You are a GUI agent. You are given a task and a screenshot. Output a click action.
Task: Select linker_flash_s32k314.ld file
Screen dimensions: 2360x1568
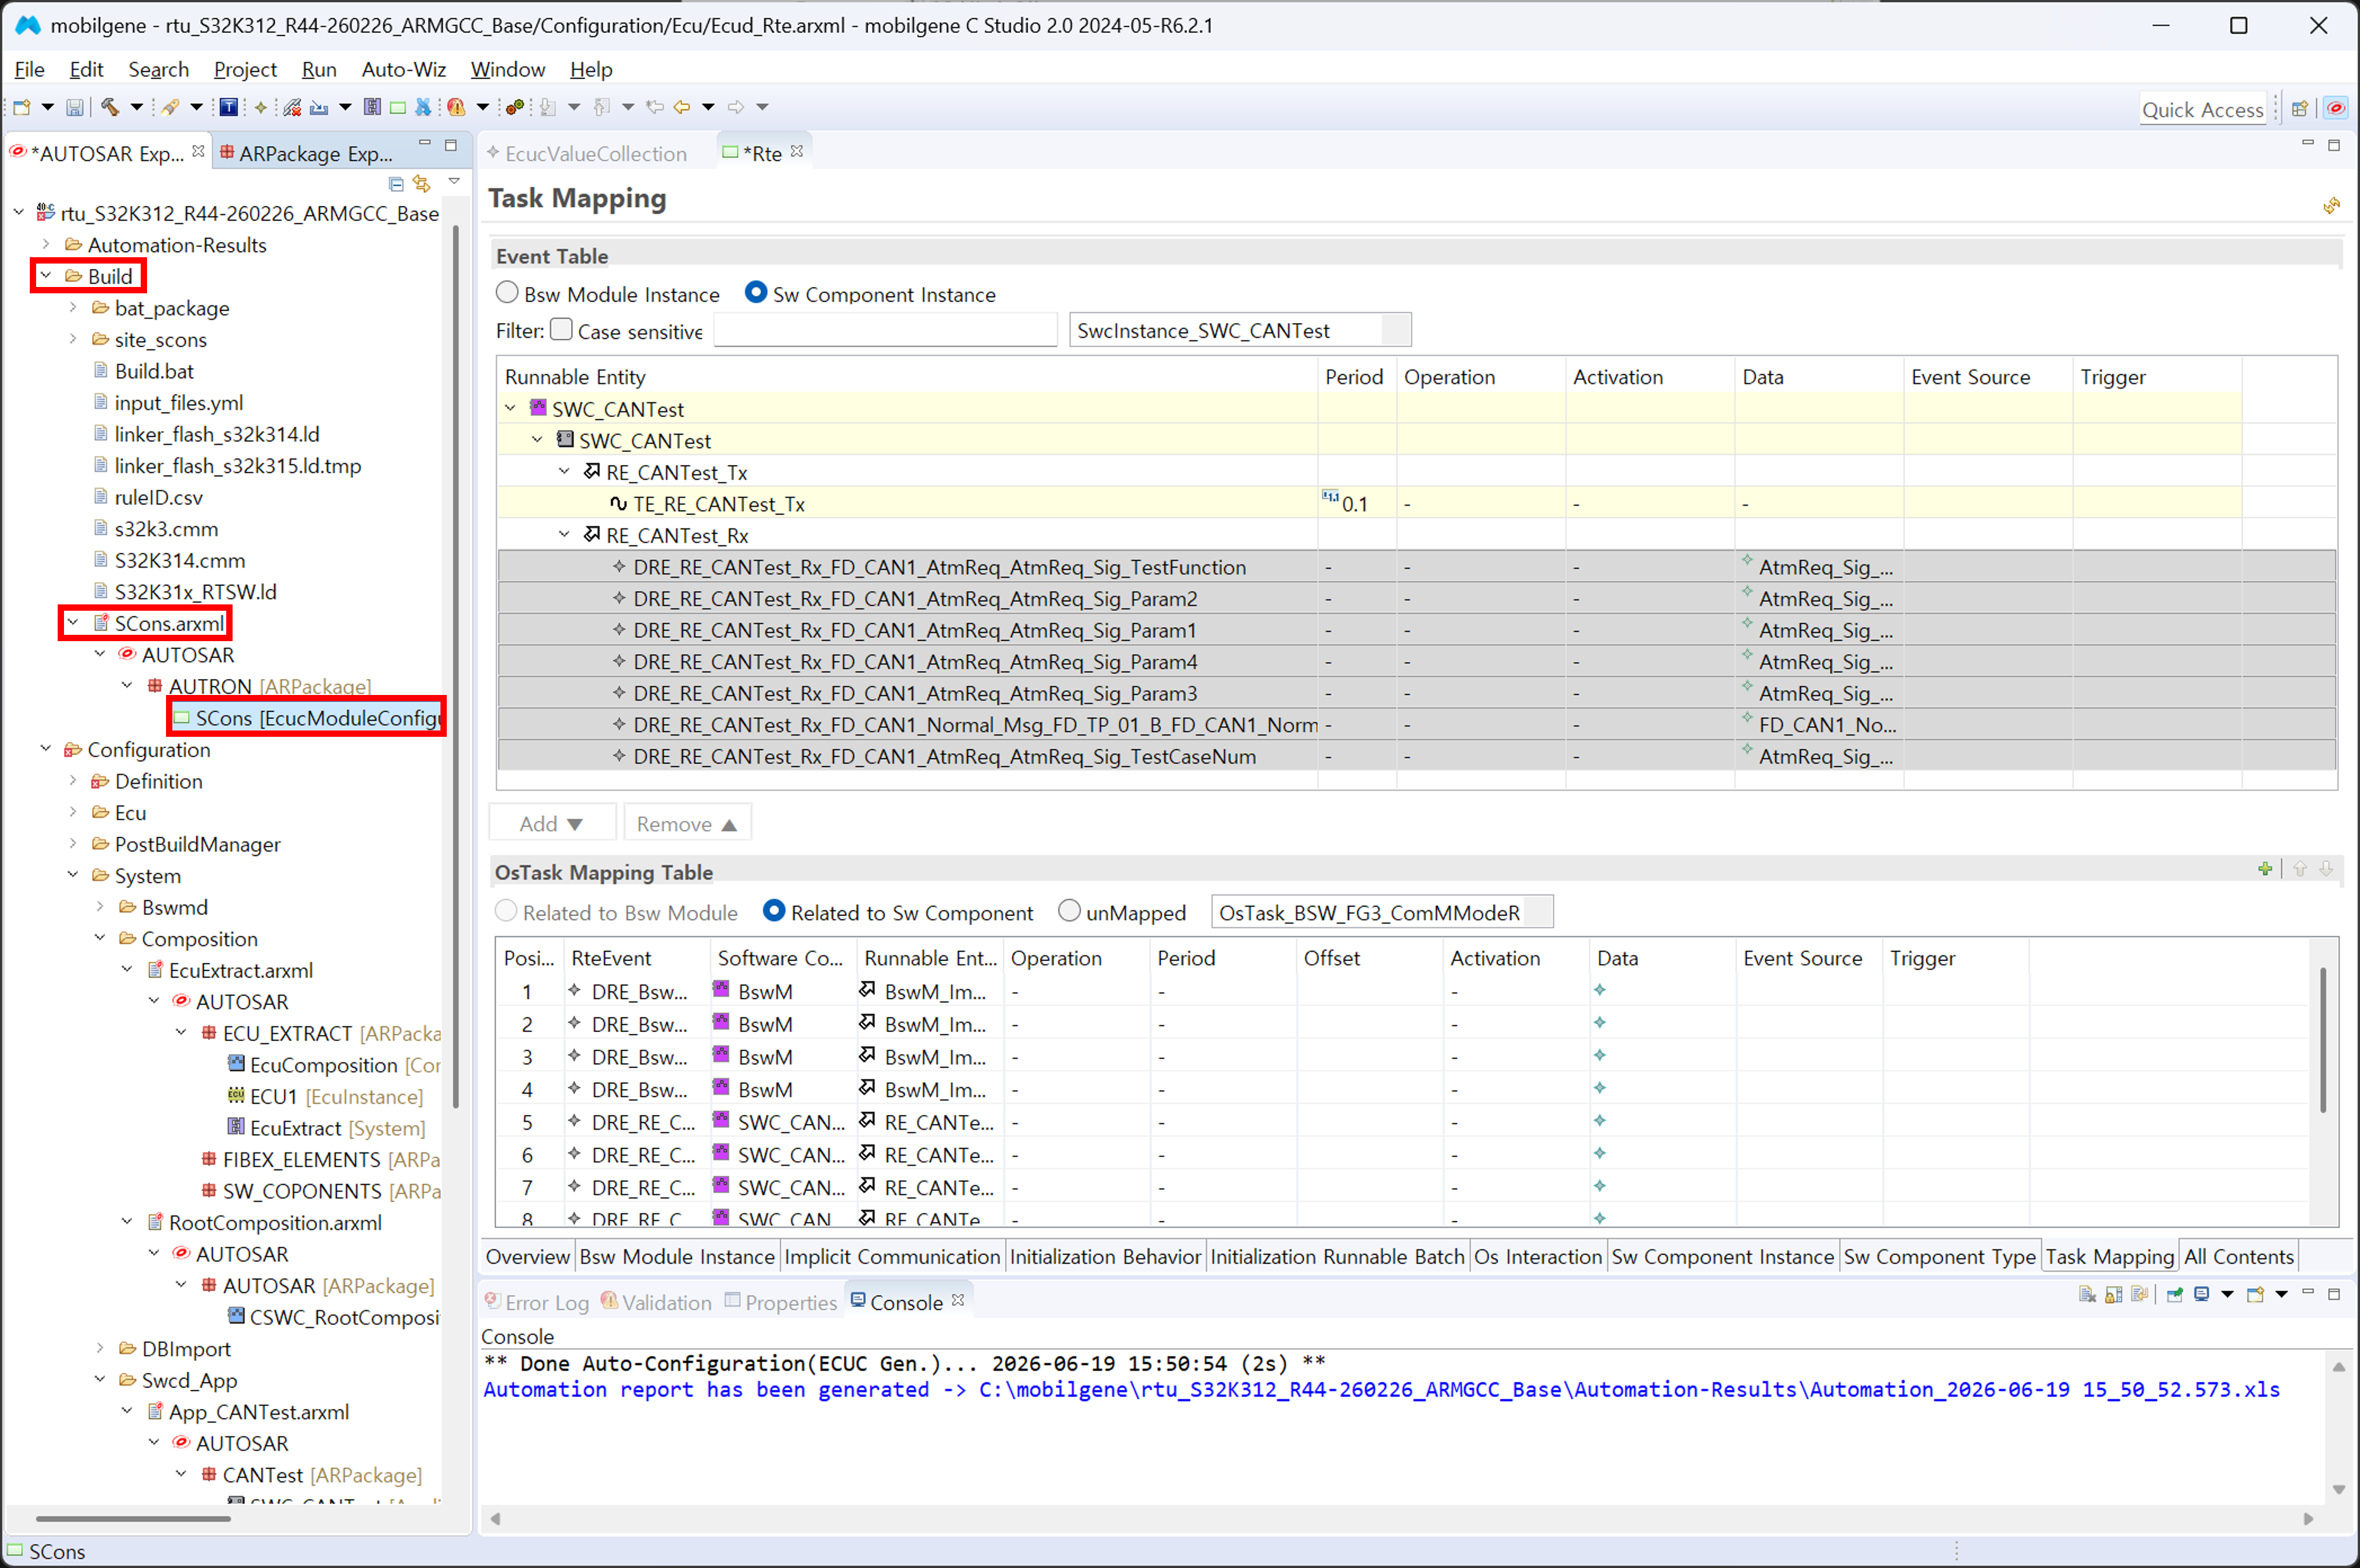tap(217, 434)
